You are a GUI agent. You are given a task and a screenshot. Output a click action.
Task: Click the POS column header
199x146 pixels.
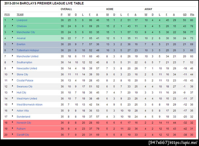click(x=7, y=15)
